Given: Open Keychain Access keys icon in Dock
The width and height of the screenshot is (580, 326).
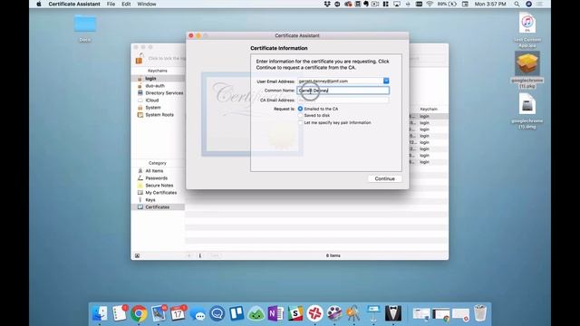Looking at the screenshot, I should (x=353, y=313).
